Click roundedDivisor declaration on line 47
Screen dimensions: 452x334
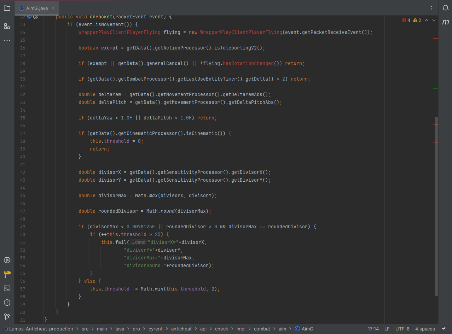click(x=118, y=211)
